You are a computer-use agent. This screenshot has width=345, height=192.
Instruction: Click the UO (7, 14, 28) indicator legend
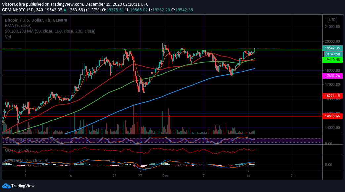coord(18,150)
